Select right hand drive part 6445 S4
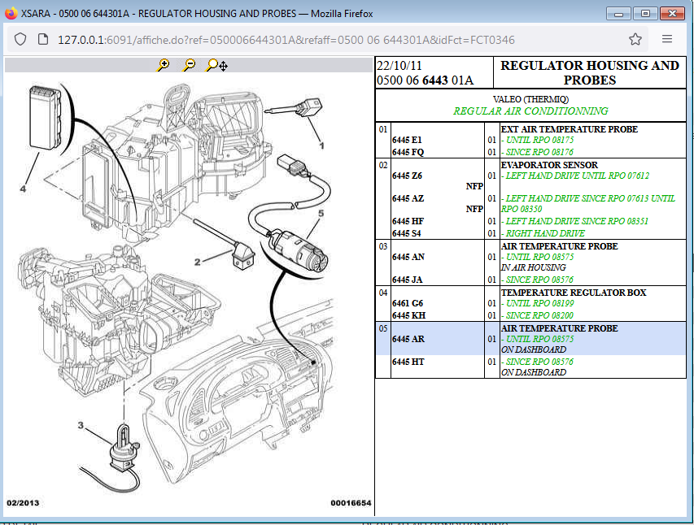The width and height of the screenshot is (694, 525). (x=406, y=233)
